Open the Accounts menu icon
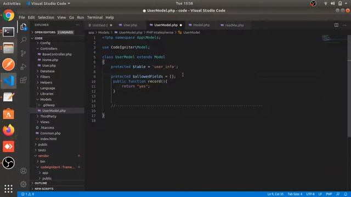Screen dimensions: 351x197 [23, 171]
